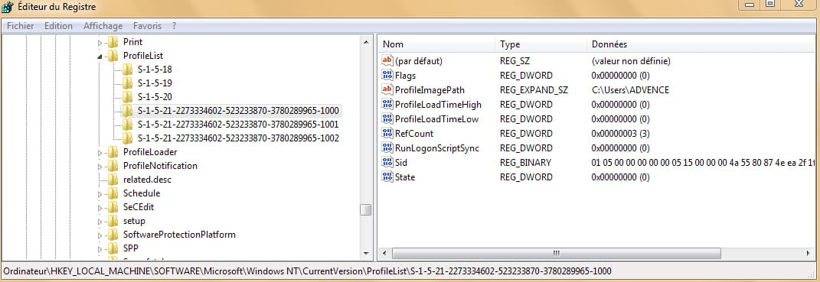This screenshot has width=820, height=282.
Task: Click the SoftwareProtectionPlatform folder icon
Action: tap(113, 235)
